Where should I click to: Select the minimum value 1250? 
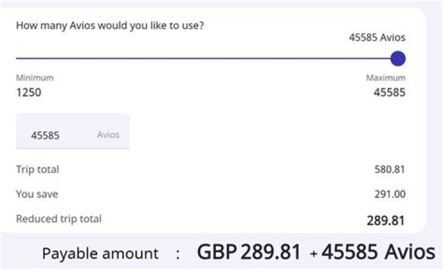(28, 93)
